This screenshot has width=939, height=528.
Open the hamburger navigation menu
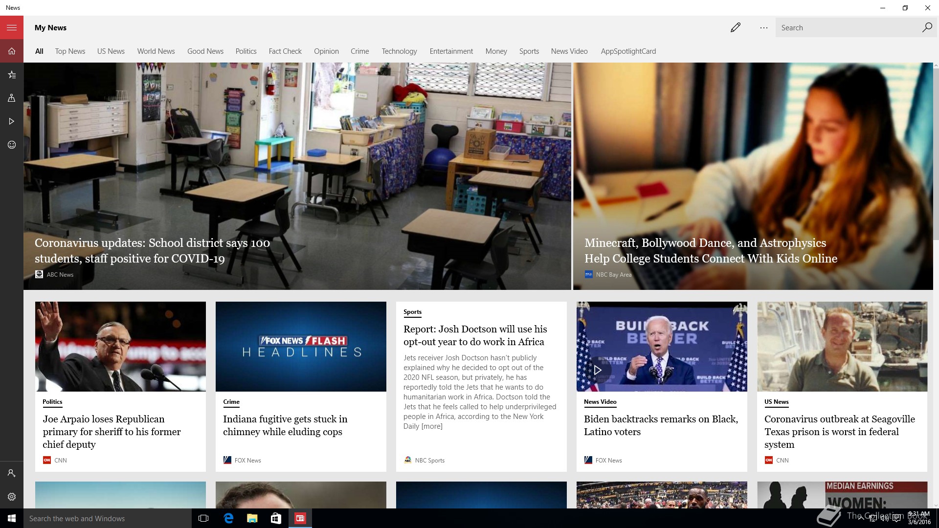[12, 27]
